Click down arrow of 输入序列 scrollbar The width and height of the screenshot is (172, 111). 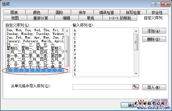click(x=136, y=74)
